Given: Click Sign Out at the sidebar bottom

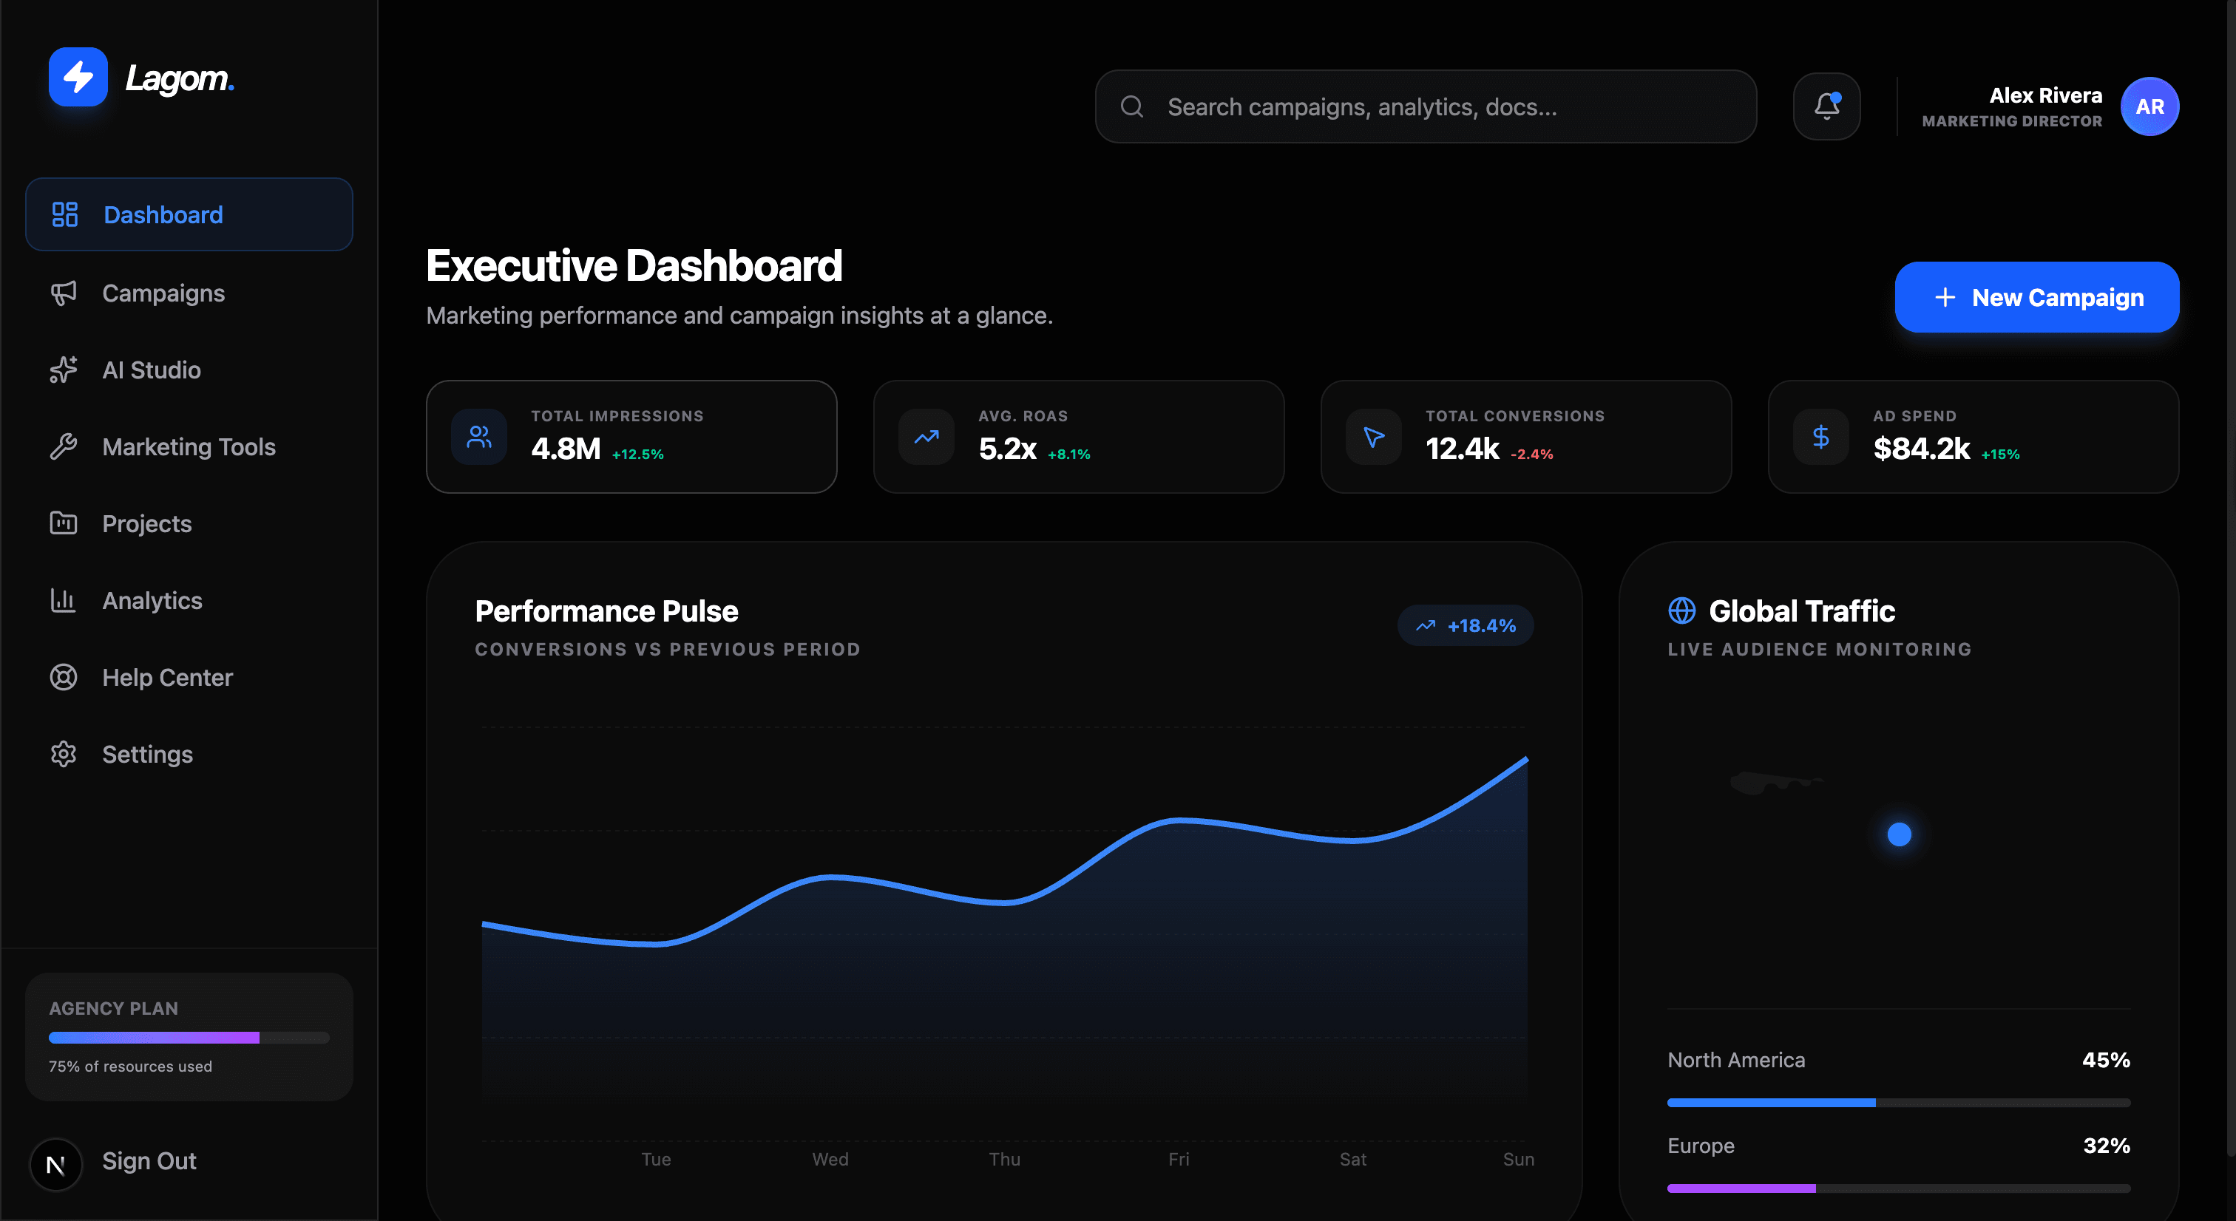Looking at the screenshot, I should [x=149, y=1161].
